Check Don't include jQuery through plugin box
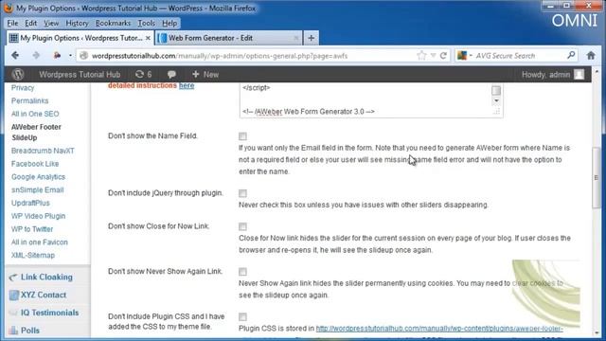 coord(242,193)
